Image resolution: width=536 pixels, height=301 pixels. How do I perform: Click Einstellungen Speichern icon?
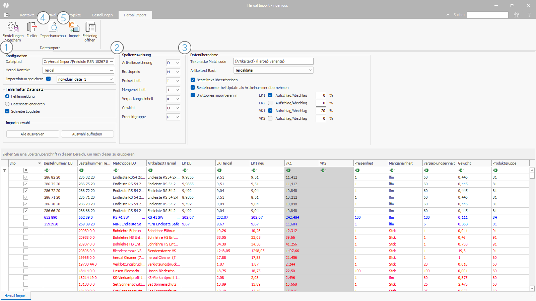pyautogui.click(x=13, y=27)
